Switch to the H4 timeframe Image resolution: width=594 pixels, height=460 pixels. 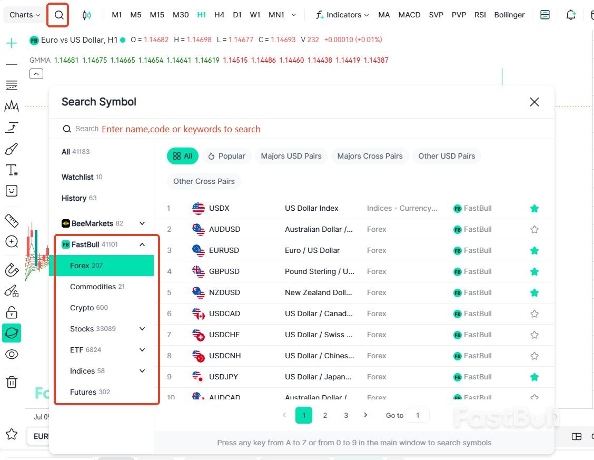coord(219,15)
